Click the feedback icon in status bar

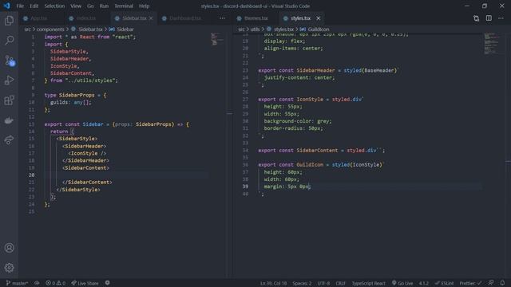tap(491, 283)
